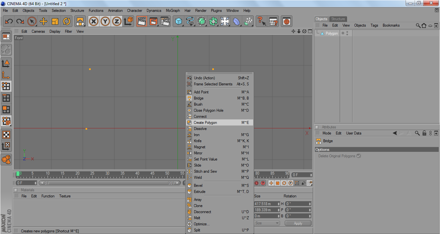Select the Live Selection tool
Viewport: 440px width, 234px height.
(32, 22)
